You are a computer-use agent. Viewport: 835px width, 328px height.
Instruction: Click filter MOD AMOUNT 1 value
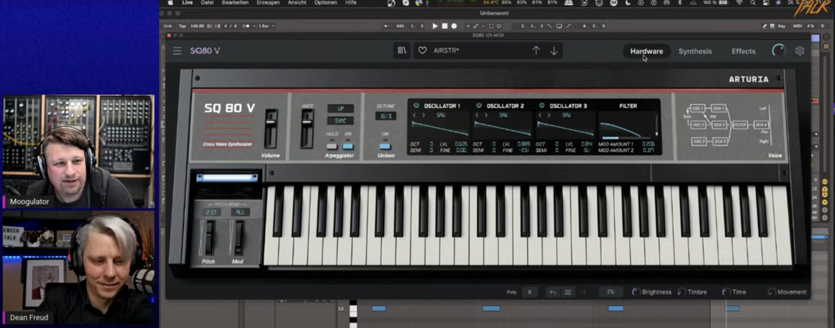[x=648, y=144]
